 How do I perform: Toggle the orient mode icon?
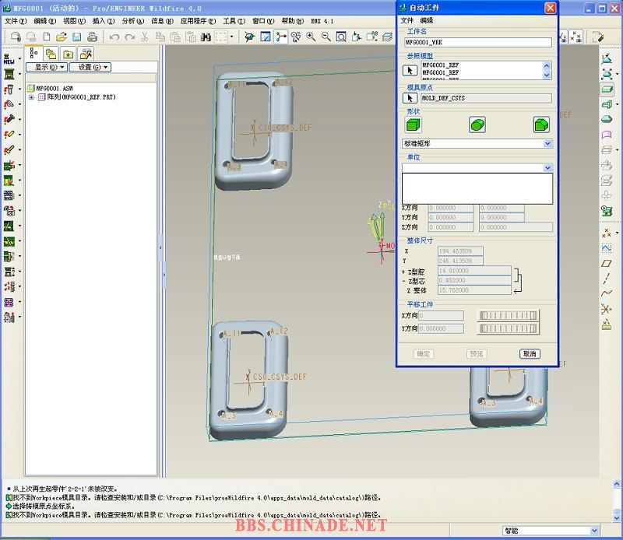296,37
